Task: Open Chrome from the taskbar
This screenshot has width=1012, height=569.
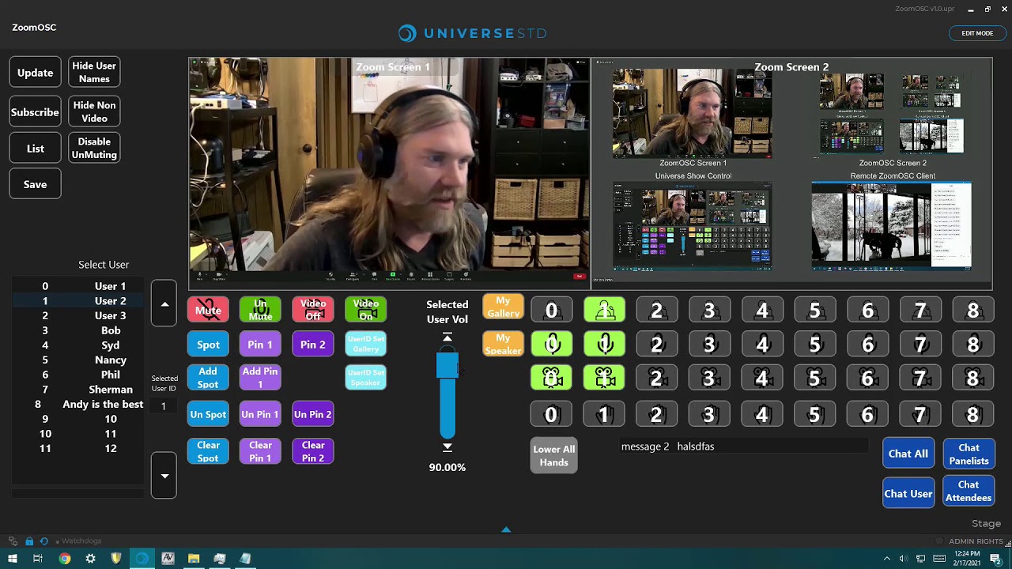Action: pyautogui.click(x=64, y=559)
